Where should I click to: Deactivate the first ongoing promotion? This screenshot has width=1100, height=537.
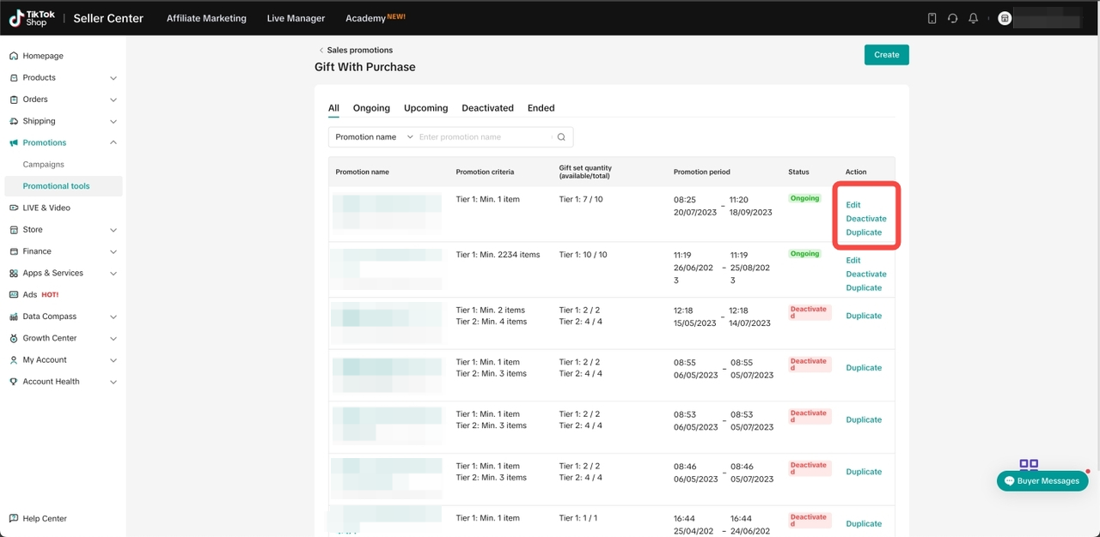click(x=865, y=219)
